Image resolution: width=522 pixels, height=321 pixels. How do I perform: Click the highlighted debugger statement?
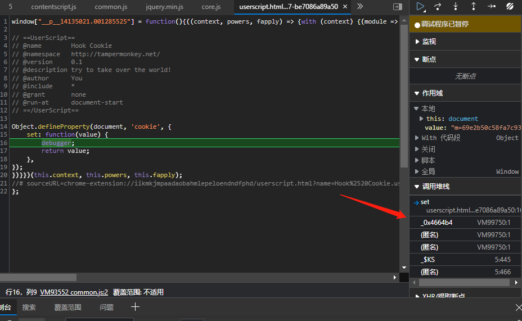pyautogui.click(x=56, y=143)
